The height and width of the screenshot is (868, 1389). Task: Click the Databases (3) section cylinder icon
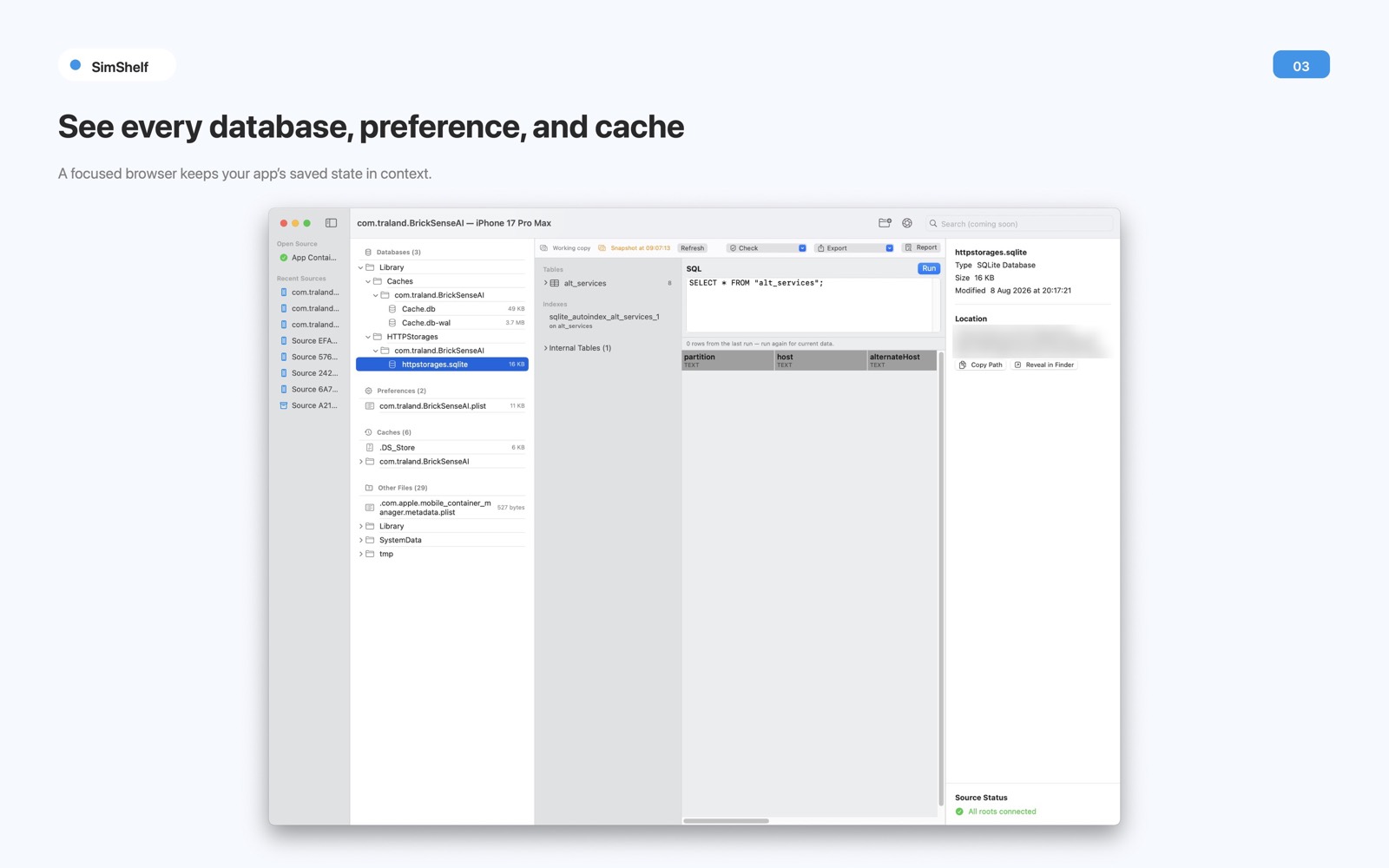click(368, 253)
